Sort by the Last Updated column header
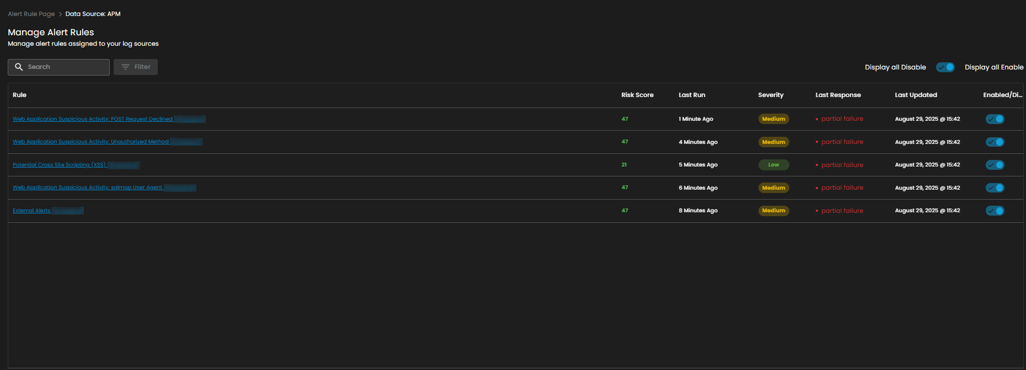1026x370 pixels. [916, 95]
